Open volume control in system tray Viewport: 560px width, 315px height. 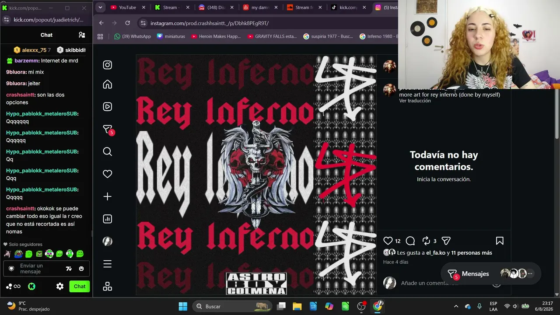point(515,306)
